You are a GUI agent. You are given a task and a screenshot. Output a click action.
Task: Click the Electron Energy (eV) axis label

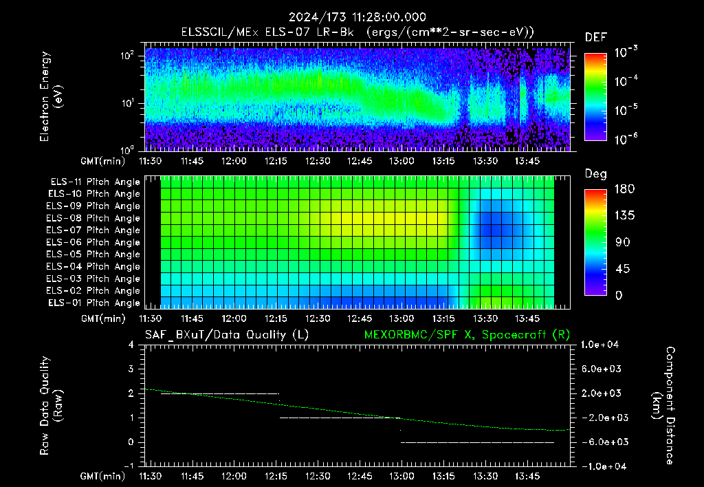(x=51, y=96)
